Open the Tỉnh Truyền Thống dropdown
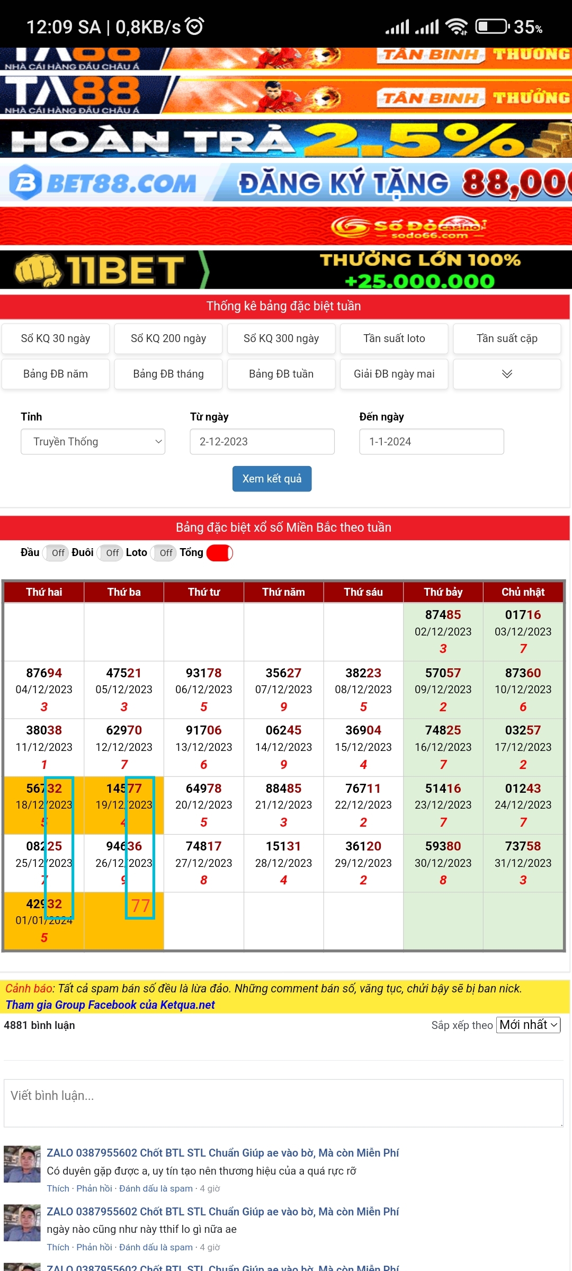 pyautogui.click(x=93, y=442)
